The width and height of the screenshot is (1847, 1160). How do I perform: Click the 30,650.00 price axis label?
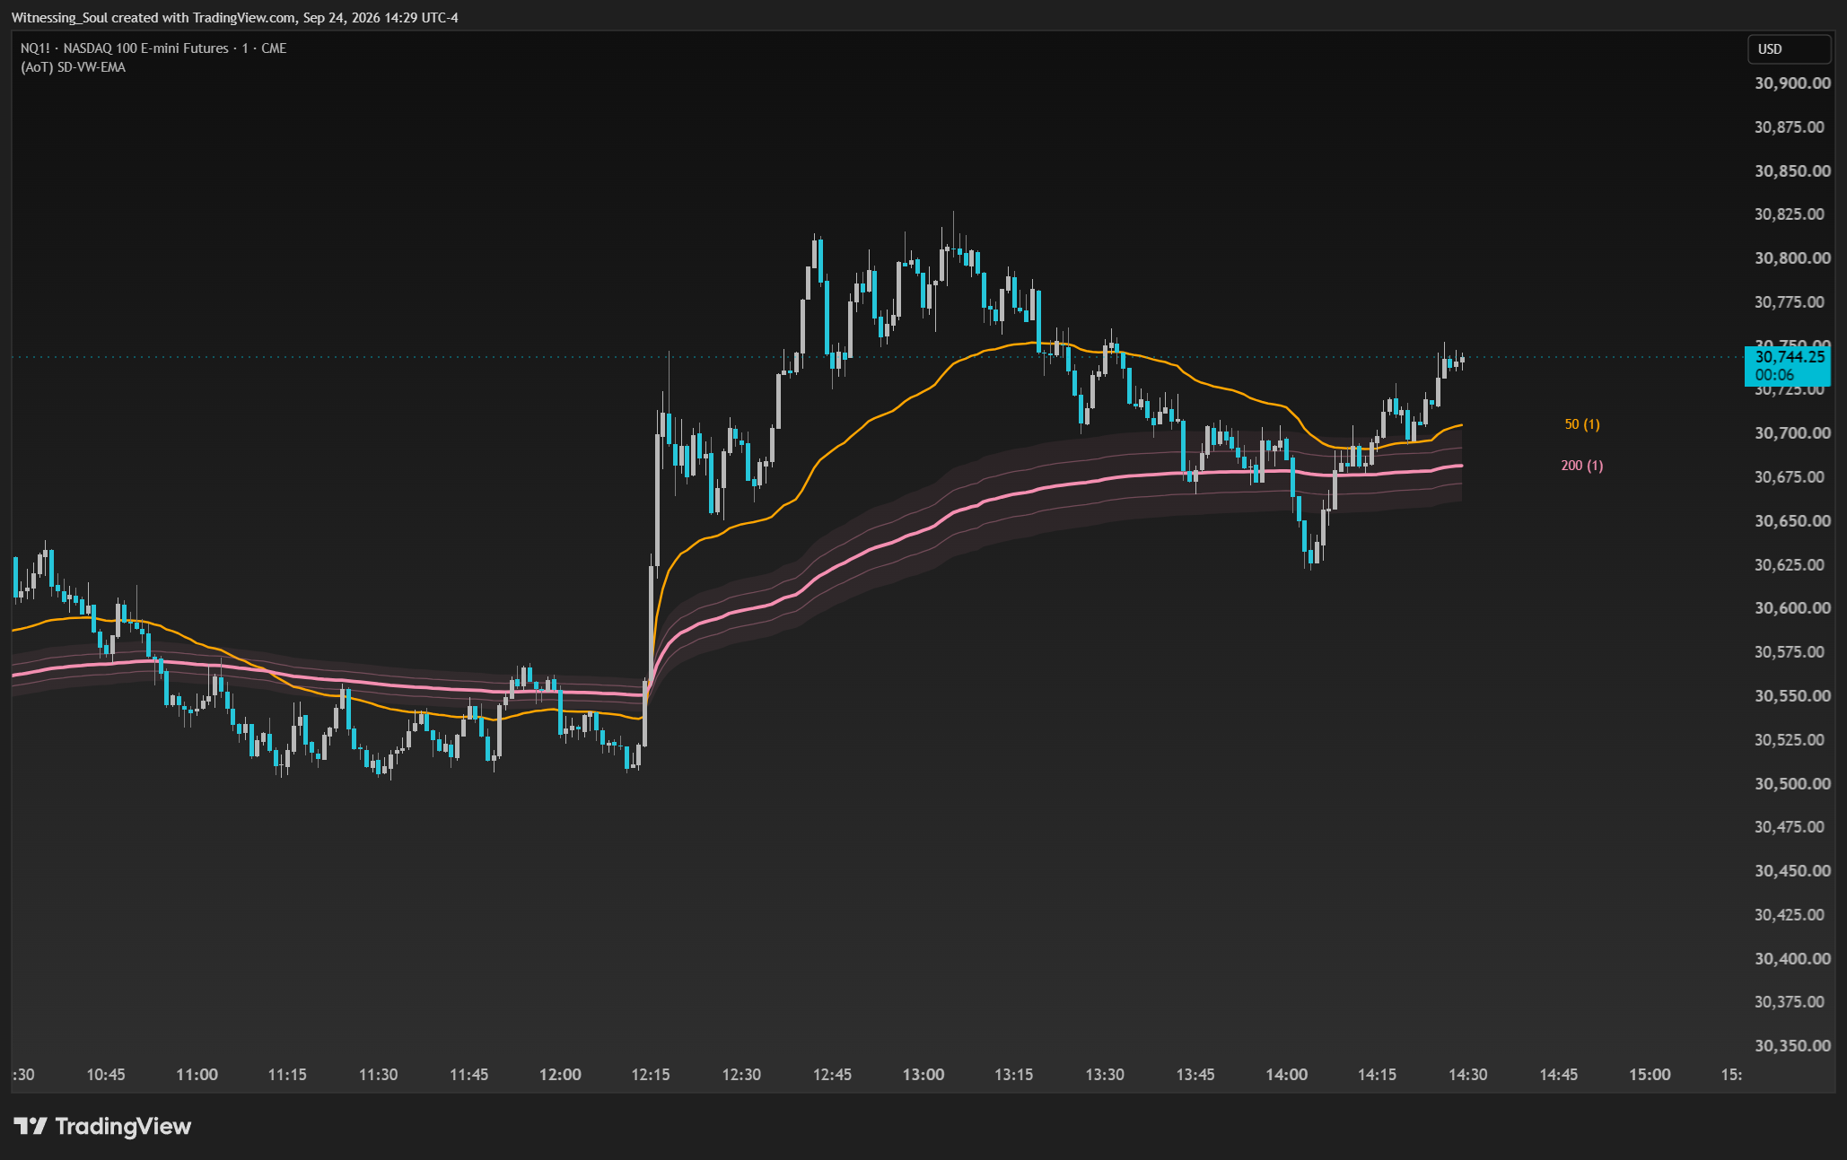point(1792,521)
